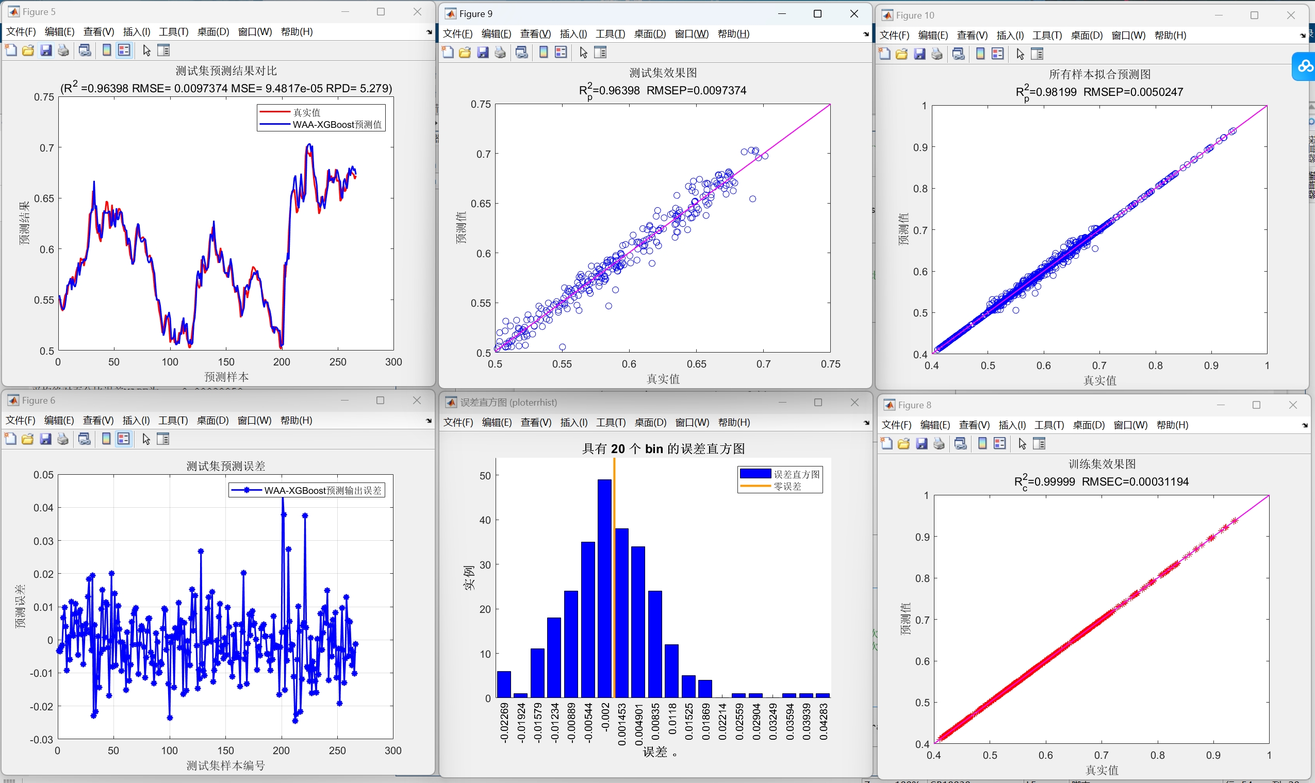Toggle Insert Legend button in Figure 5

coord(124,51)
